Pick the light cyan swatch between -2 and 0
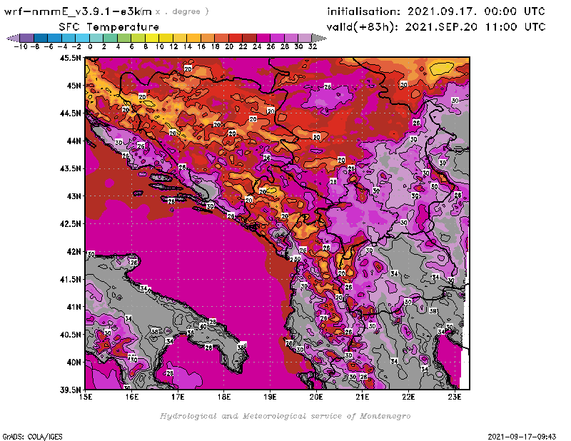The height and width of the screenshot is (441, 571). click(x=82, y=38)
